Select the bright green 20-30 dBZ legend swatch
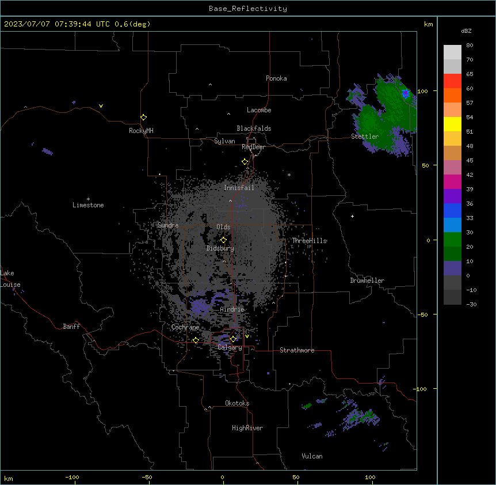 (452, 240)
